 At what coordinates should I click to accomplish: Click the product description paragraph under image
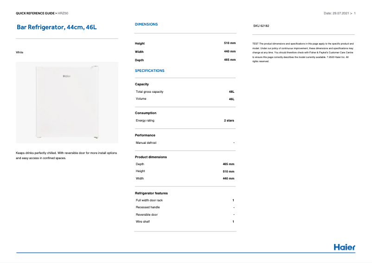pyautogui.click(x=66, y=155)
